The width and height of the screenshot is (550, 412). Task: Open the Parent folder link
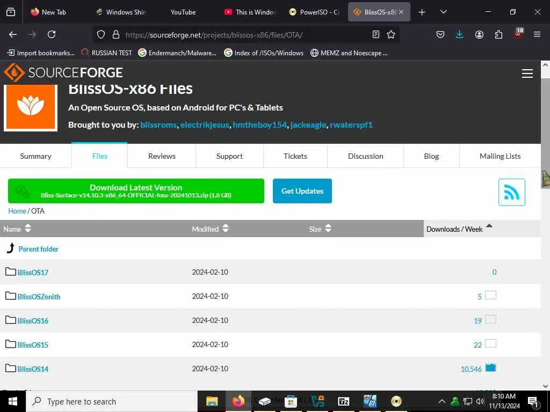tap(38, 249)
